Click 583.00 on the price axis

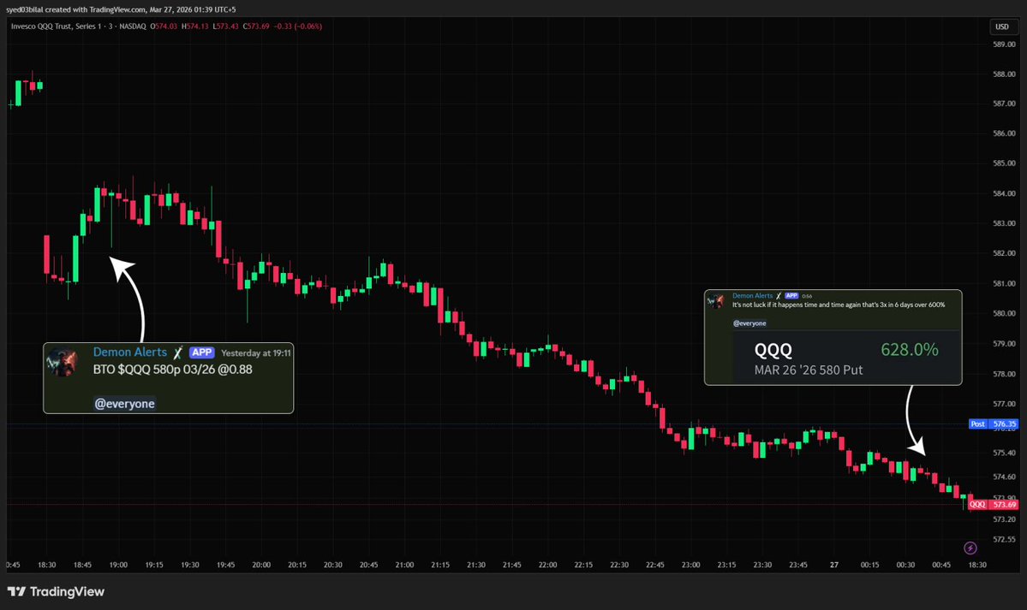pos(1004,223)
